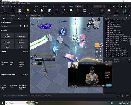Open the Plugins menu in menu bar
This screenshot has width=131, height=105.
[x=14, y=3]
